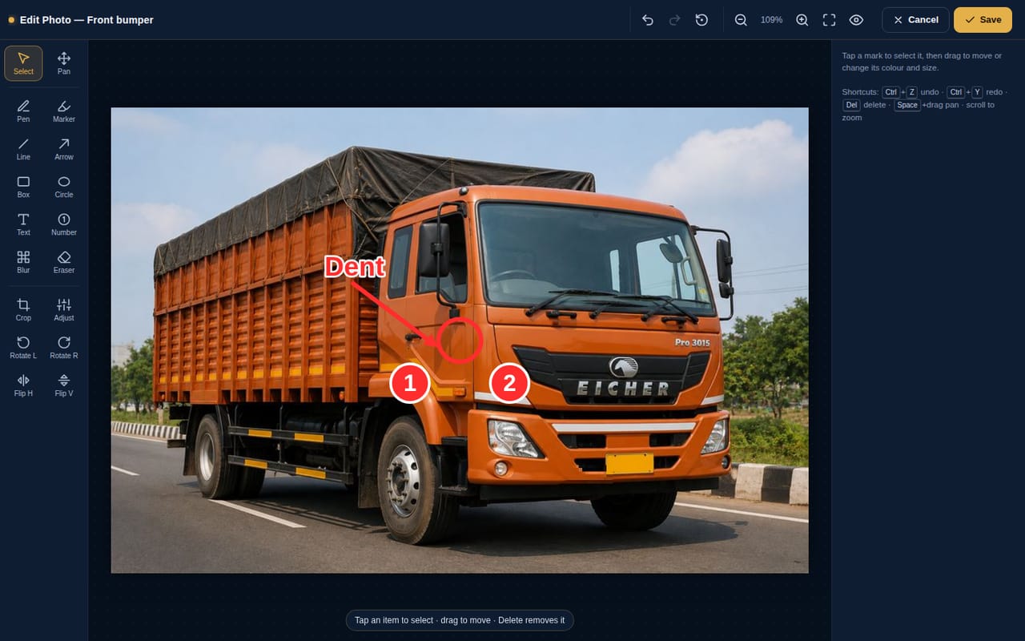Image resolution: width=1025 pixels, height=641 pixels.
Task: Select the Arrow tool
Action: pos(64,148)
